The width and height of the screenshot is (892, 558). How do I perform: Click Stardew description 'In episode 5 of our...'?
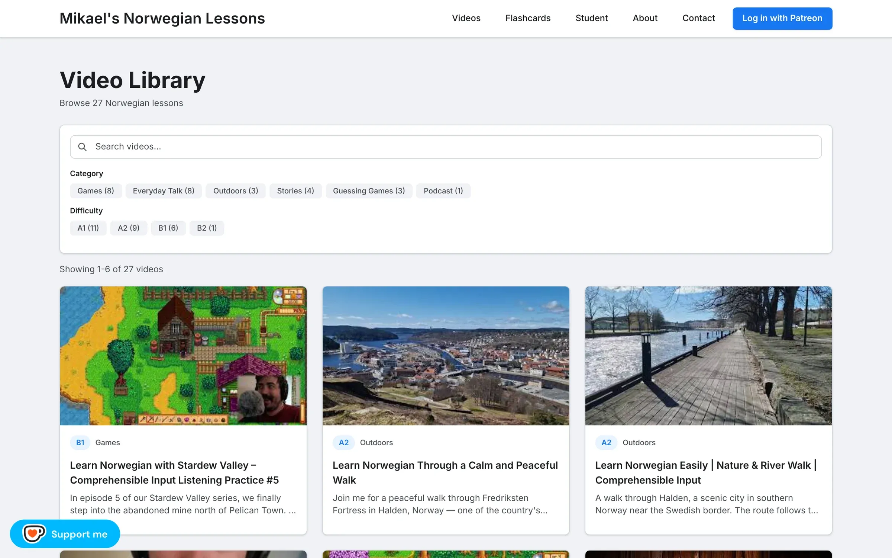183,504
